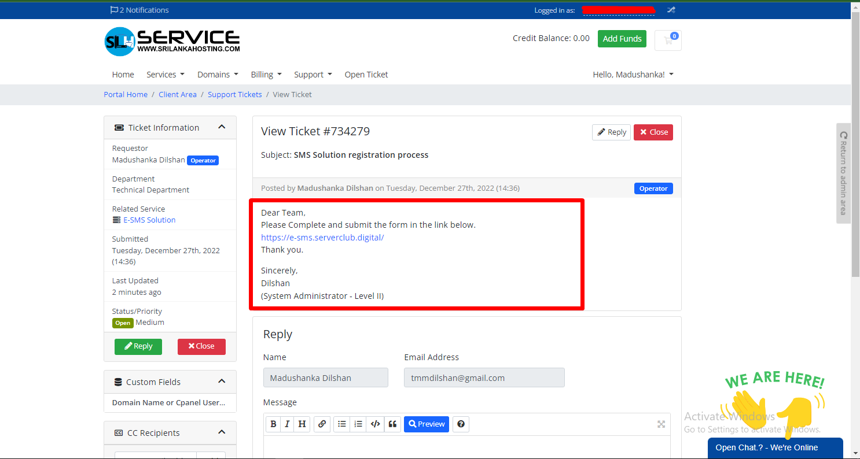Insert a blockquote in the message
Viewport: 860px width, 459px height.
392,424
